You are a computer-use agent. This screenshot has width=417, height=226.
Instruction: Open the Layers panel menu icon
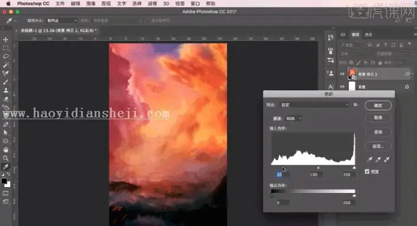[415, 34]
